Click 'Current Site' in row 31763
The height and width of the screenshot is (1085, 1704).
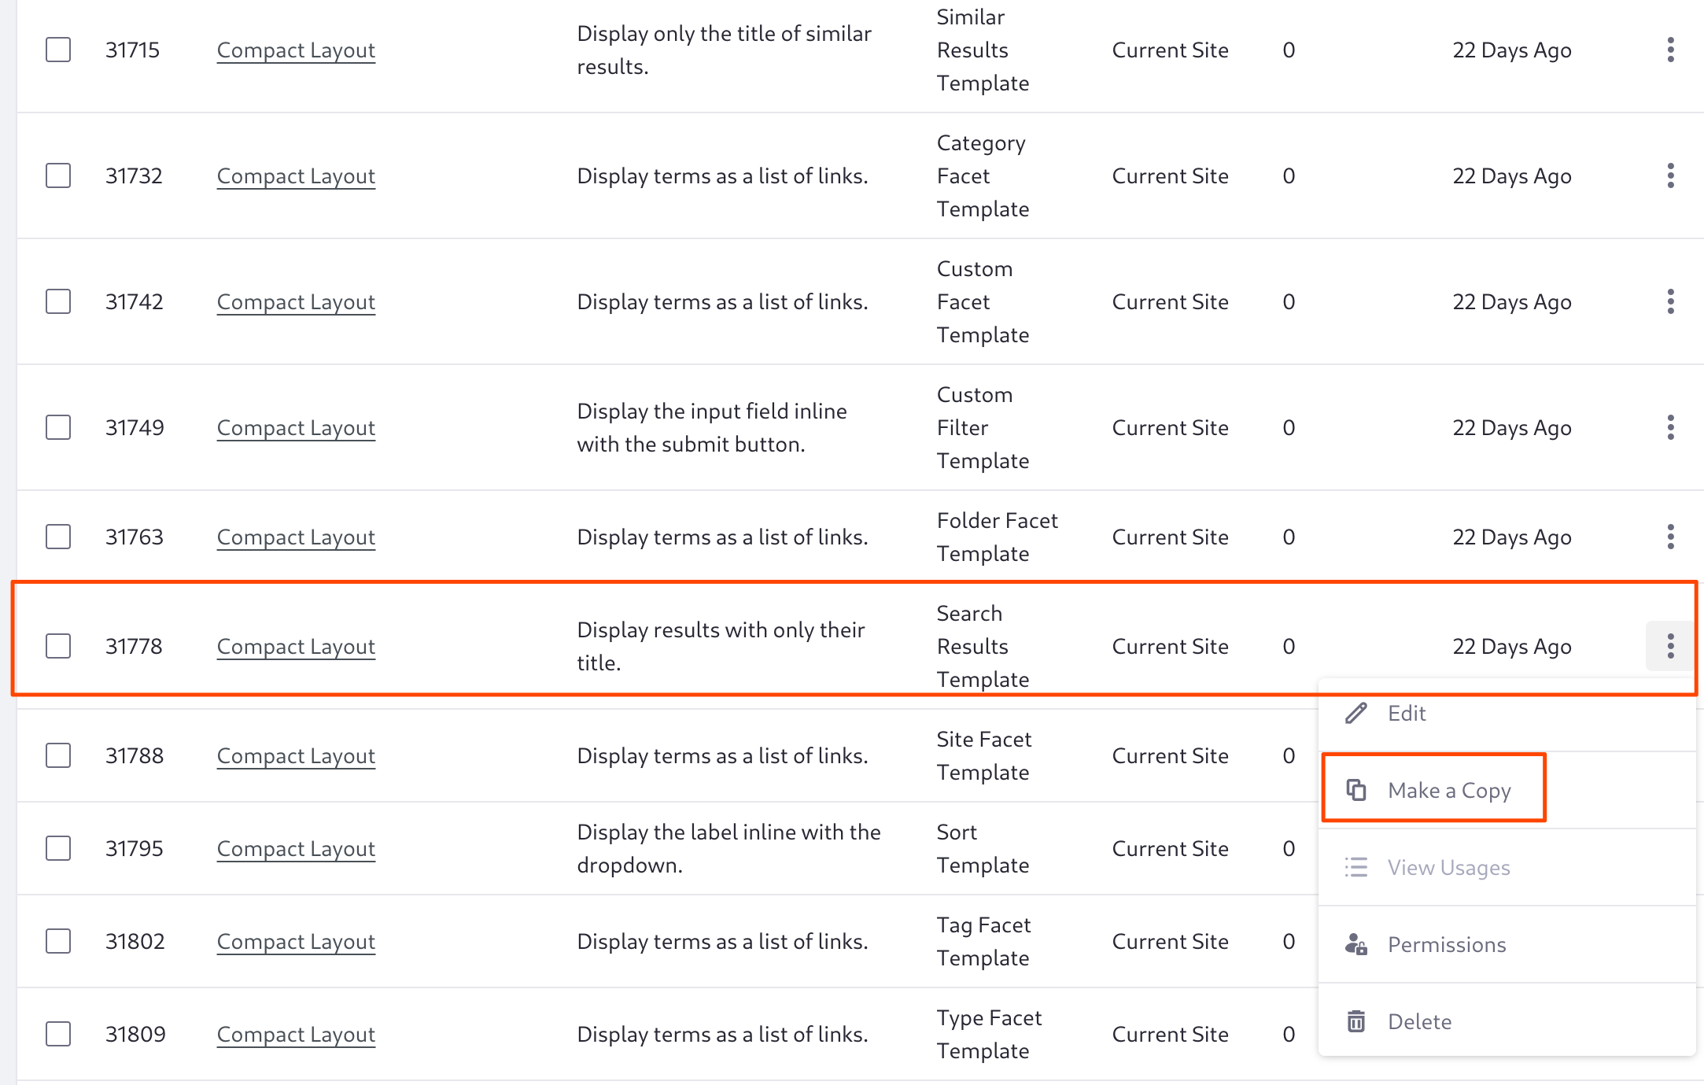1170,537
